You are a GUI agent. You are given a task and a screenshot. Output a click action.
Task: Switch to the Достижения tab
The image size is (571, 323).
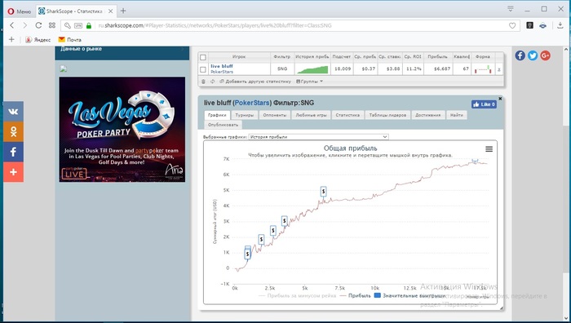coord(428,115)
